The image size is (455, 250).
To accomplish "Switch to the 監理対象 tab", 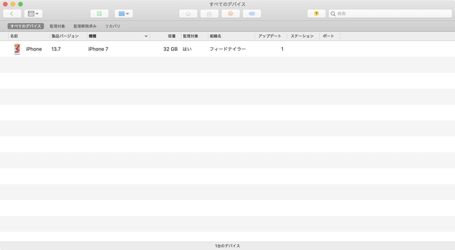I will click(x=57, y=26).
